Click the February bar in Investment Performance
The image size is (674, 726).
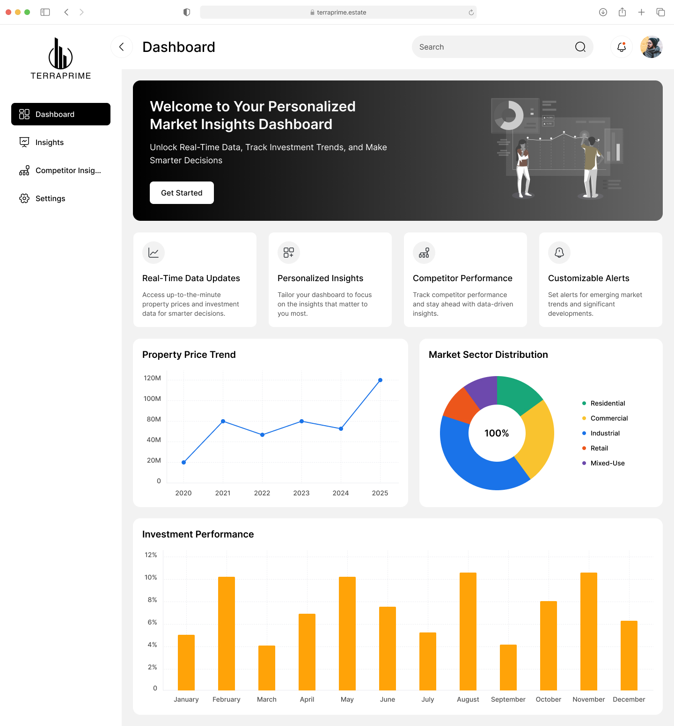coord(227,633)
